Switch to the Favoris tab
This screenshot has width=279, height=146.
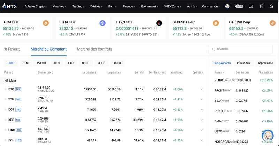(x=12, y=49)
